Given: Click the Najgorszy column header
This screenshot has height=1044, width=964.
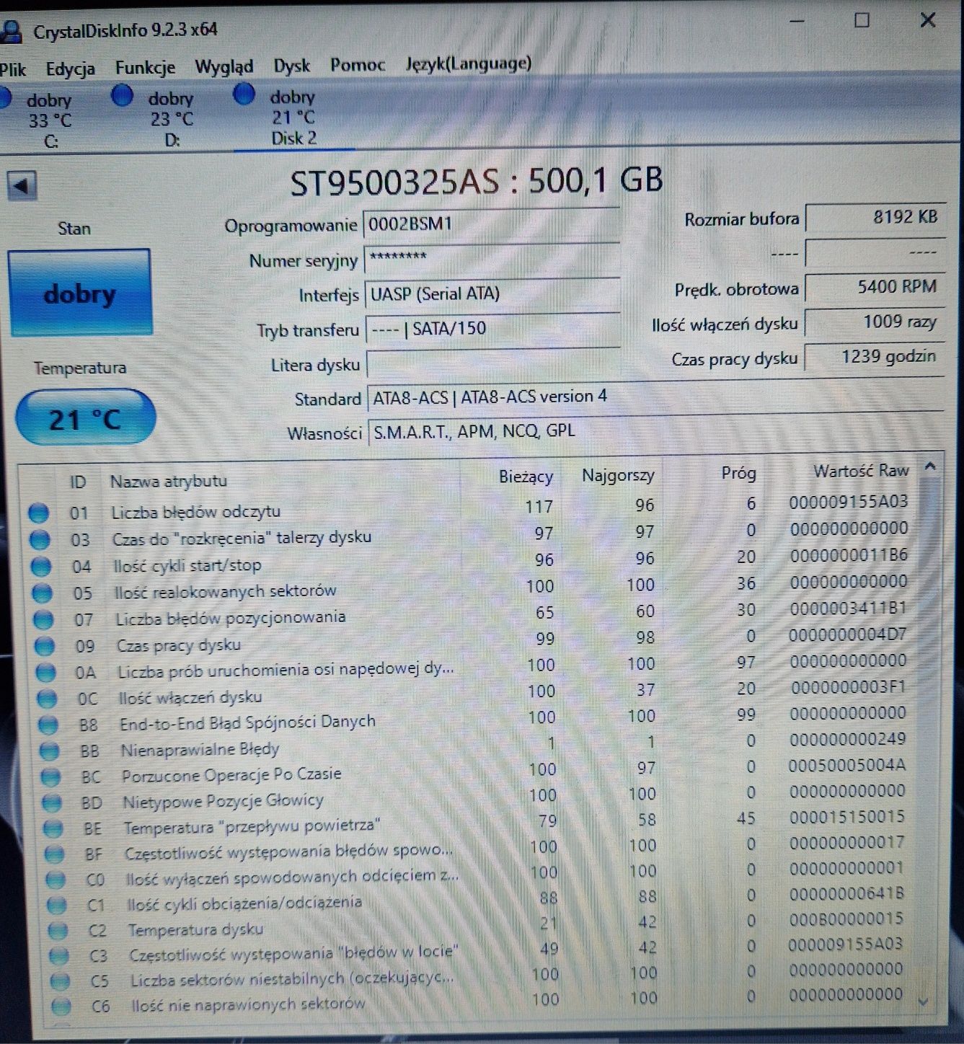Looking at the screenshot, I should click(618, 475).
